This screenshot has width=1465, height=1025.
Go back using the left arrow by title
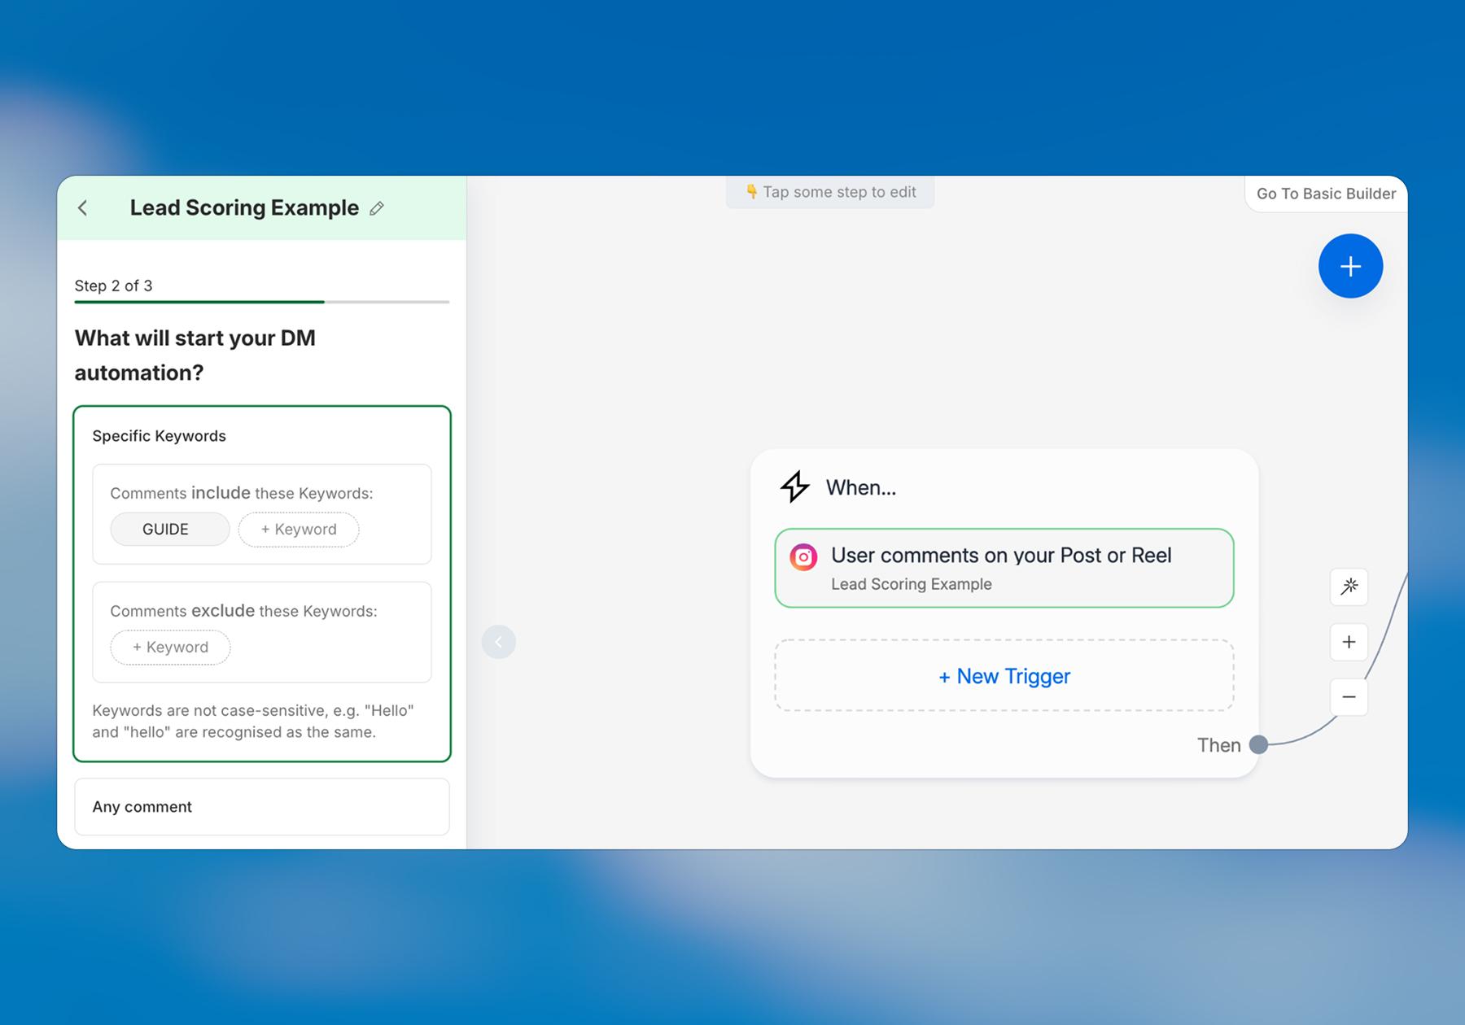82,208
